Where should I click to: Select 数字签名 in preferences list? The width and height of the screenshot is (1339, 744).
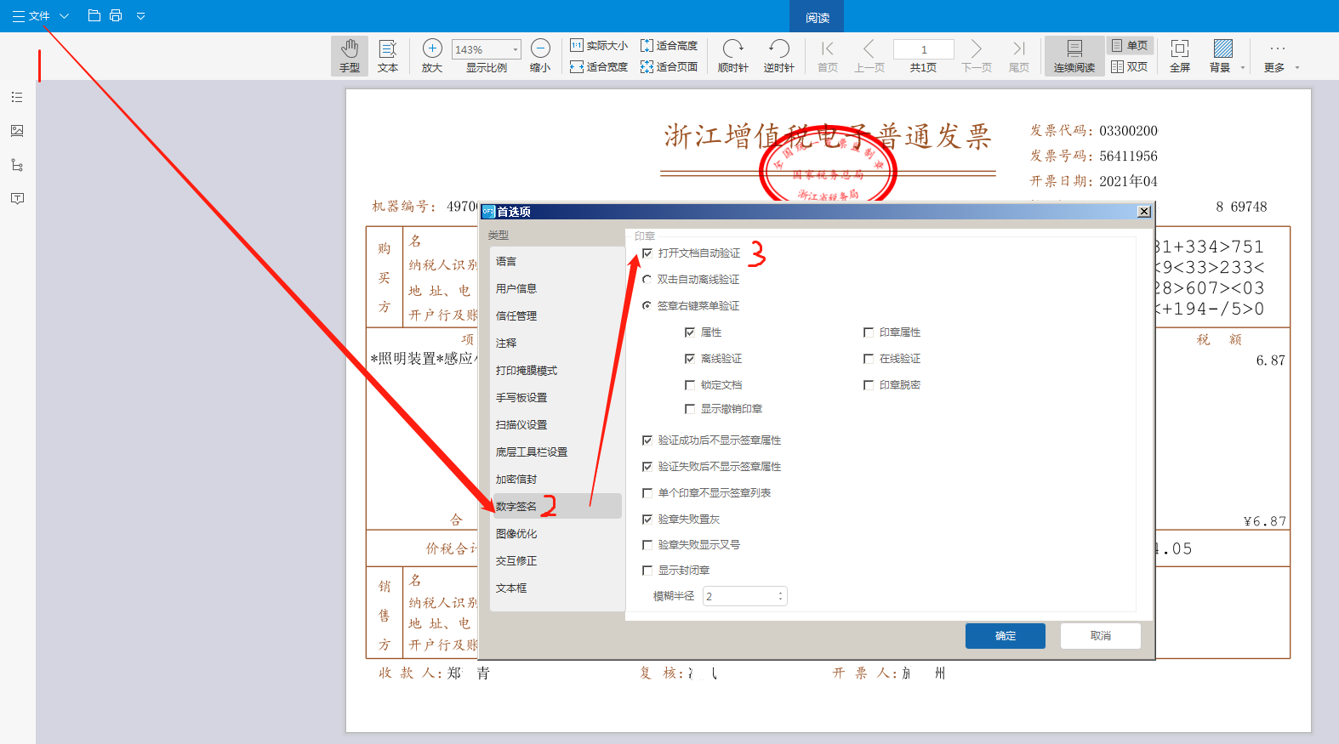click(557, 507)
